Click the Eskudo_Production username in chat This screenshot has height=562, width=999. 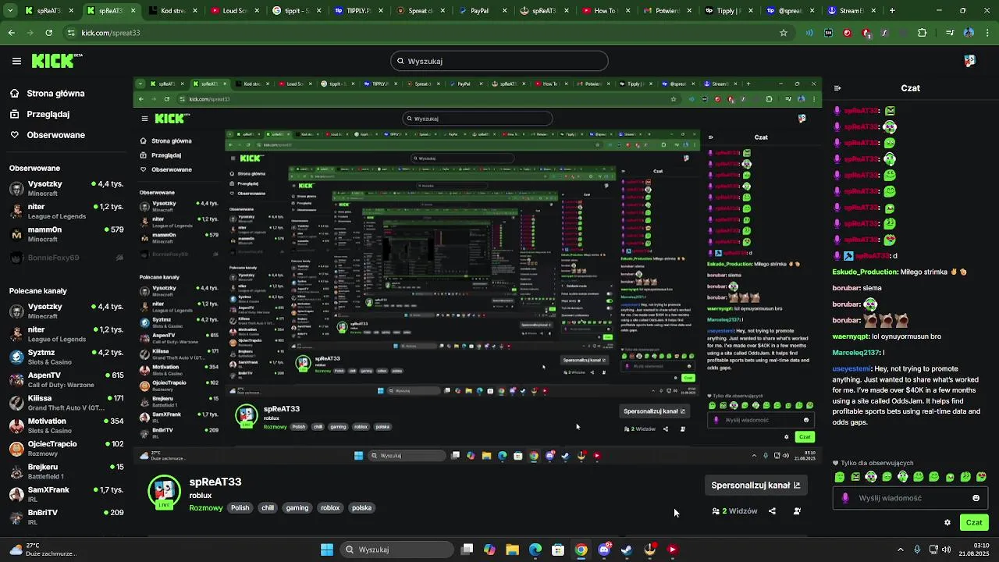[x=865, y=272]
